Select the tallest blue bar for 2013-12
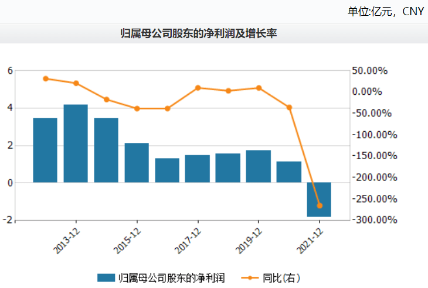428x288 pixels. (76, 143)
